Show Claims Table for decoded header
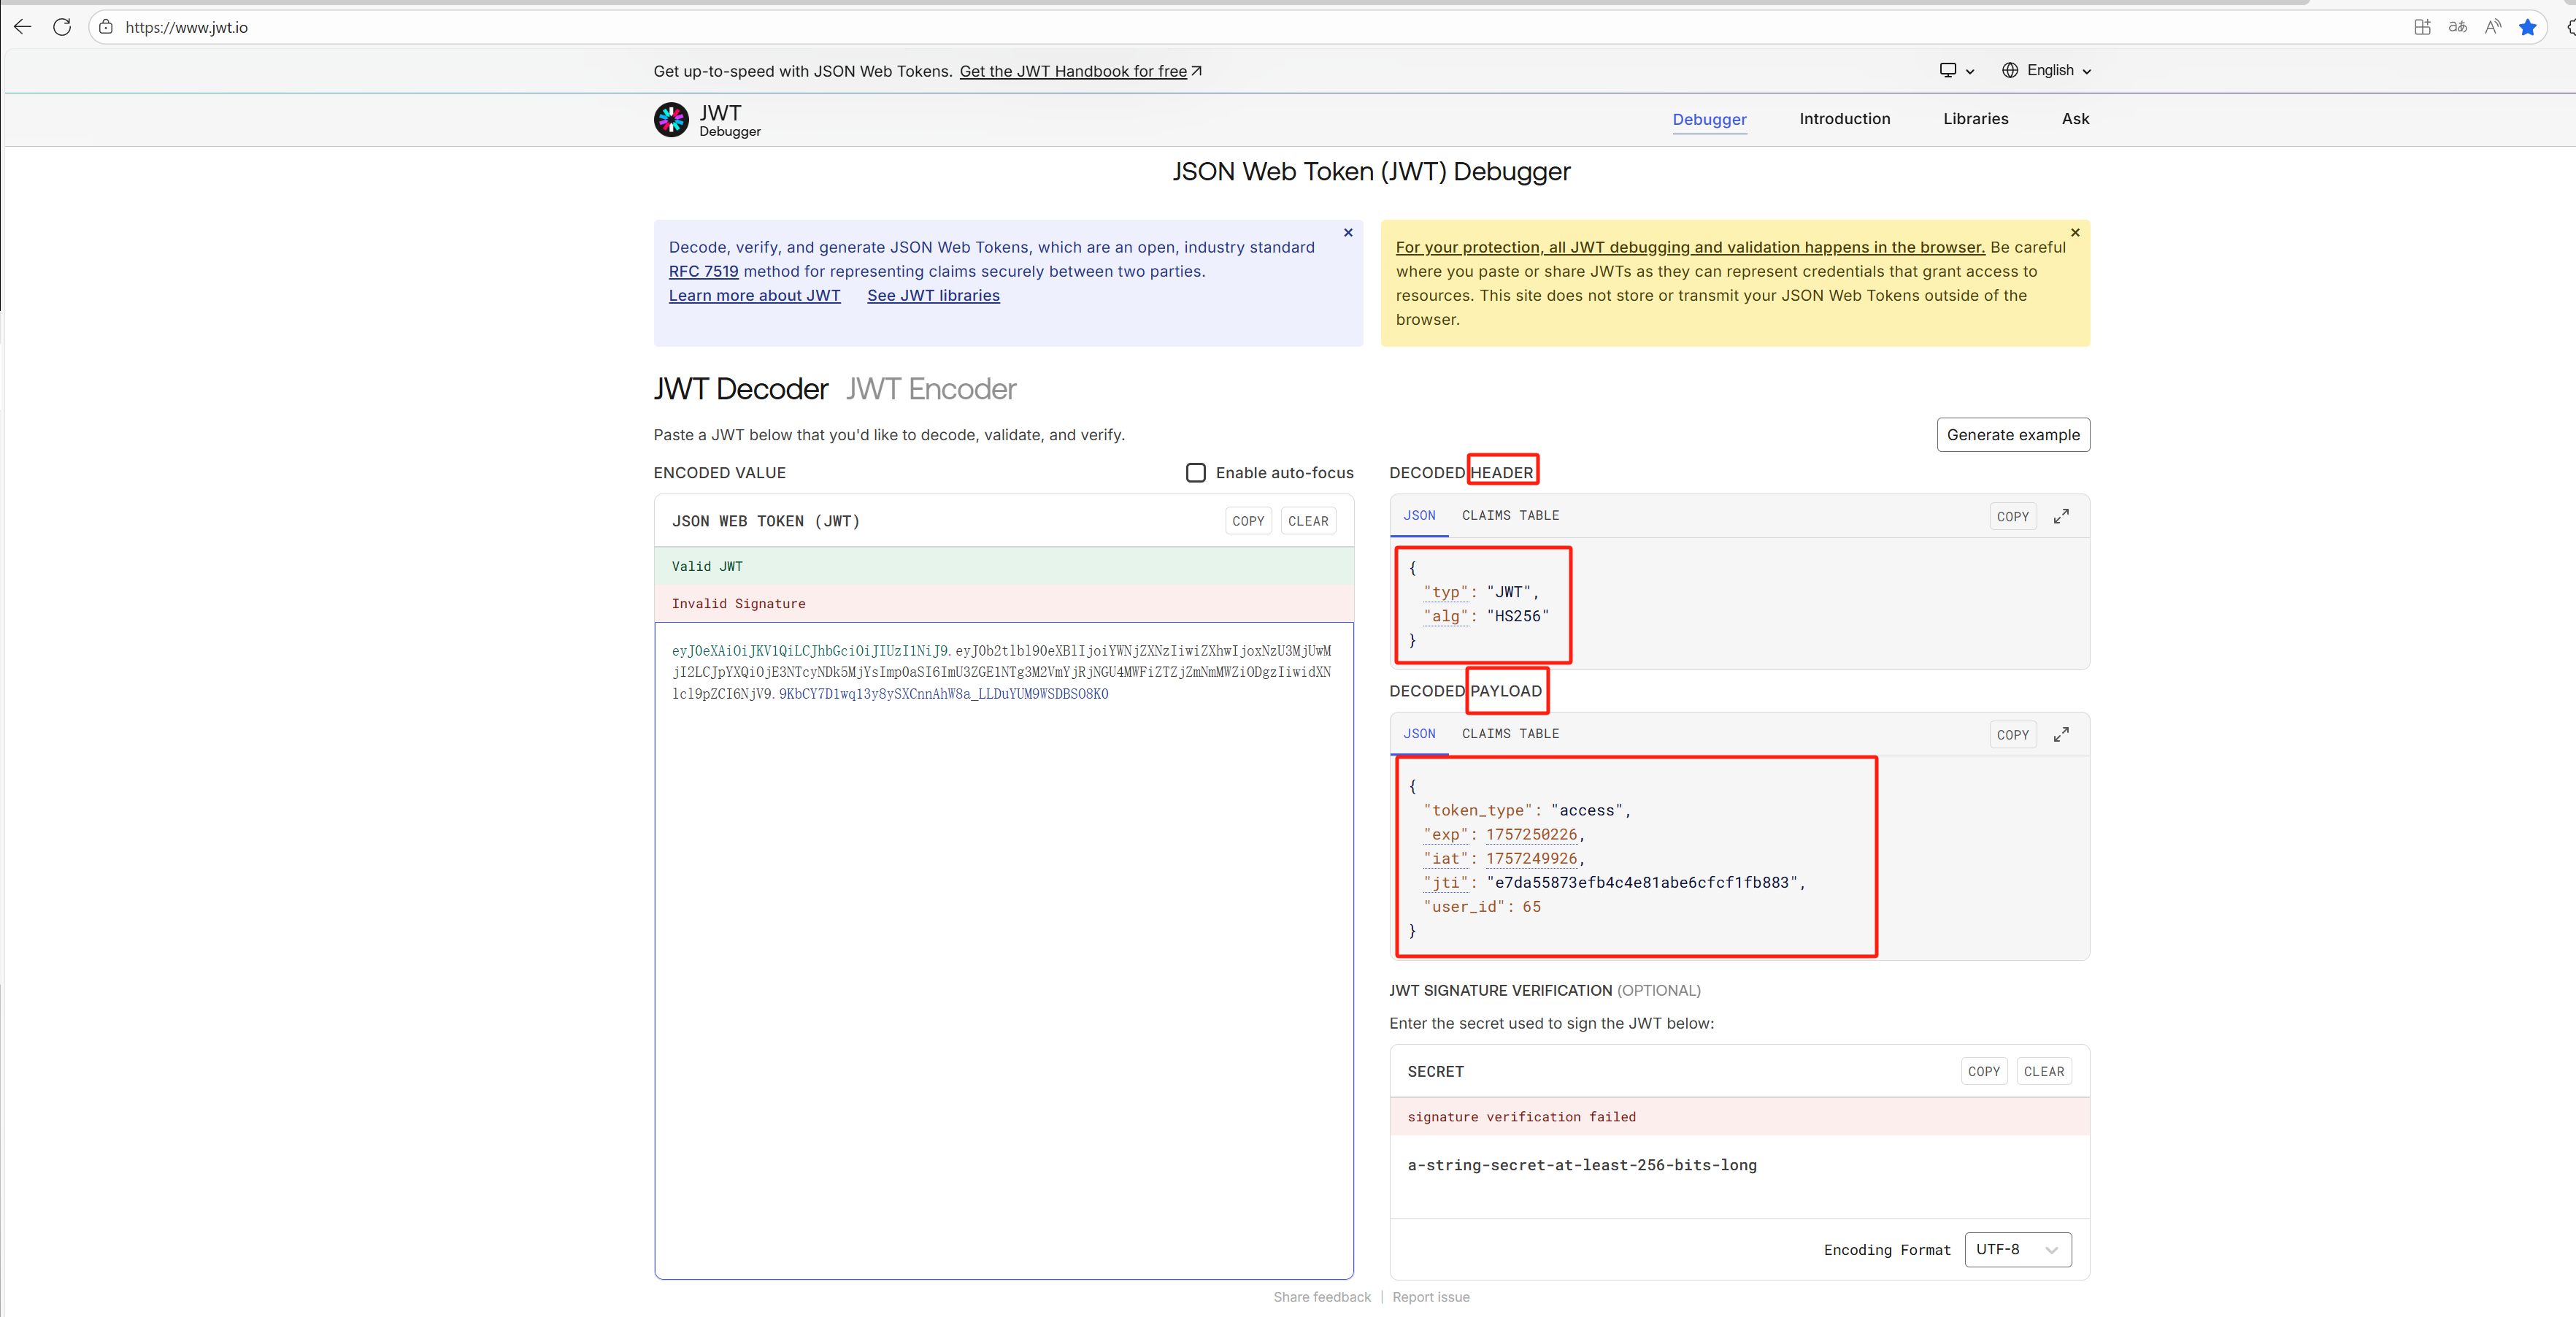The height and width of the screenshot is (1317, 2576). pyautogui.click(x=1511, y=515)
